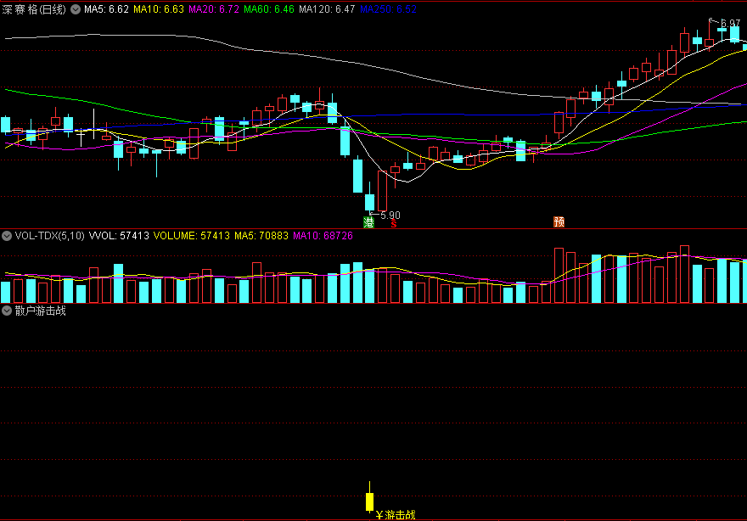Select the 深赛格(日线) chart title
Image resolution: width=747 pixels, height=521 pixels.
(34, 9)
